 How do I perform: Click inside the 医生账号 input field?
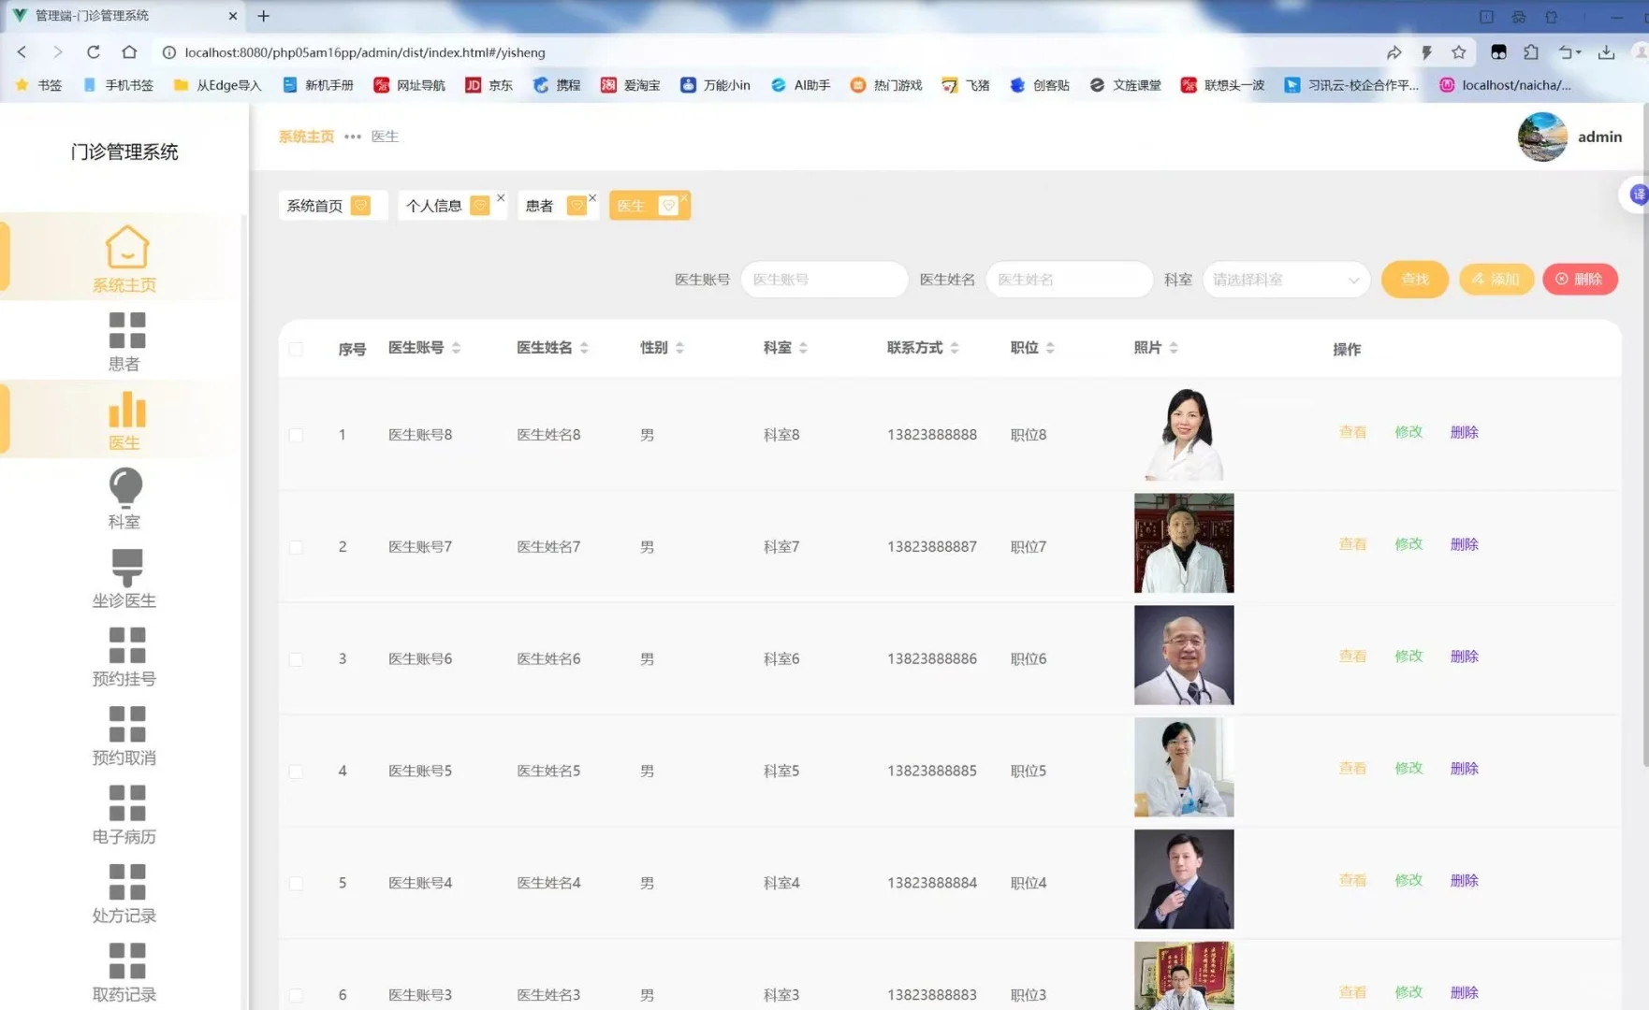824,279
